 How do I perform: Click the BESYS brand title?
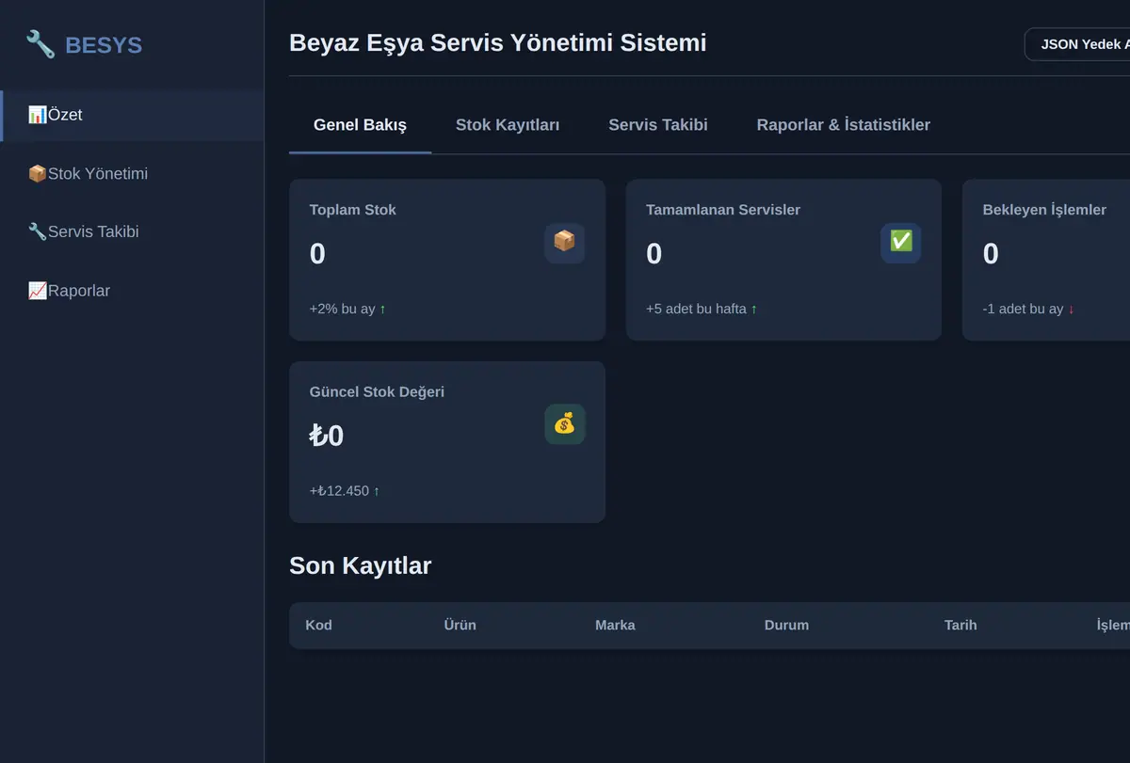pos(104,45)
